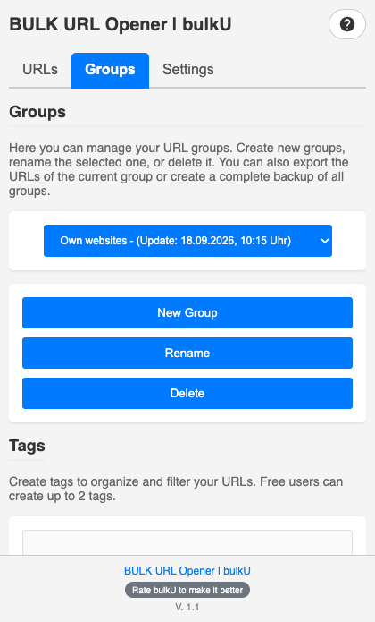Image resolution: width=375 pixels, height=622 pixels.
Task: Click the white card around group selector
Action: click(x=187, y=264)
